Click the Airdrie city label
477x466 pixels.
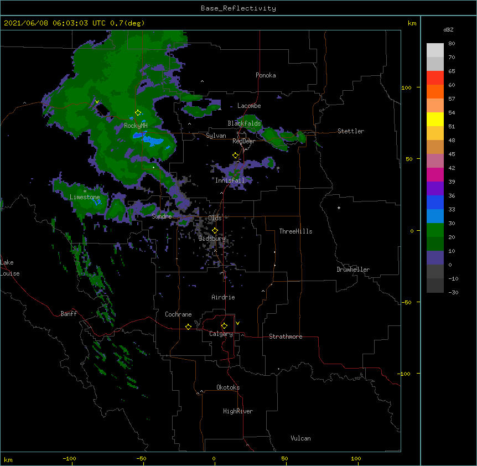click(x=223, y=297)
